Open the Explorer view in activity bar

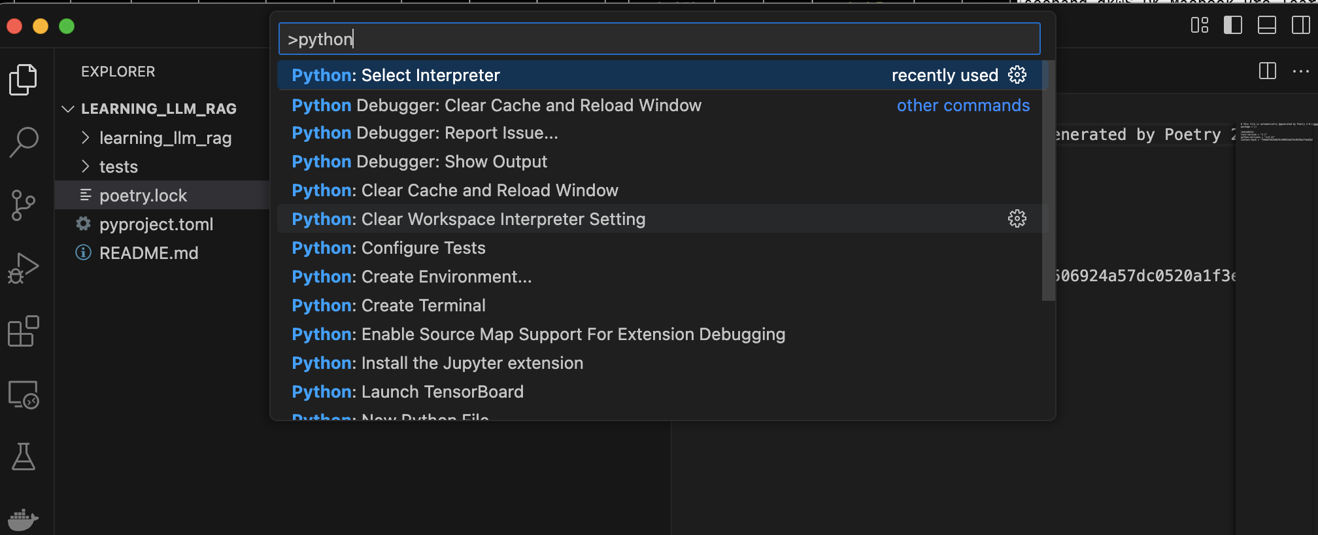pyautogui.click(x=24, y=79)
